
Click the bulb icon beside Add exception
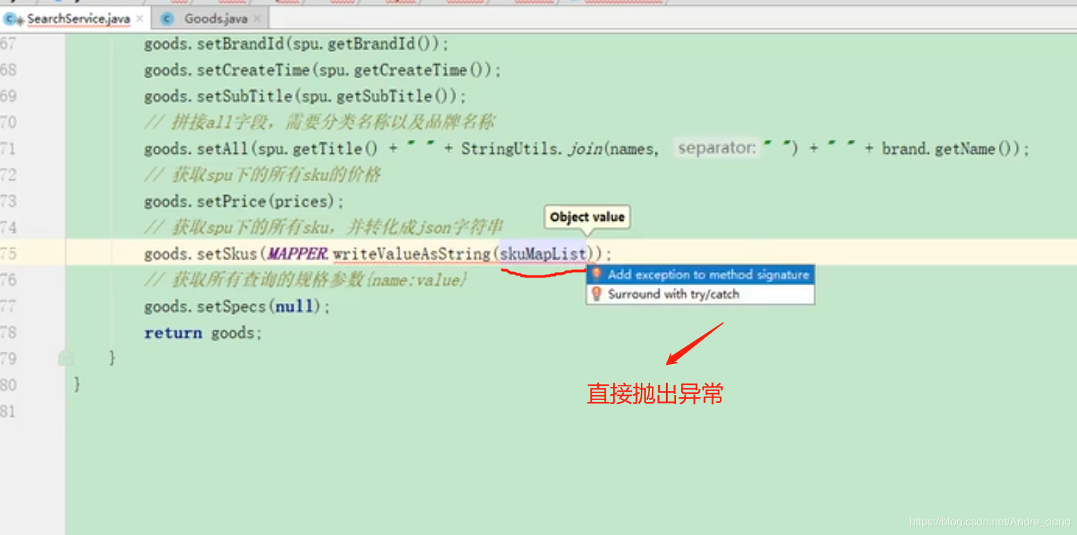596,275
